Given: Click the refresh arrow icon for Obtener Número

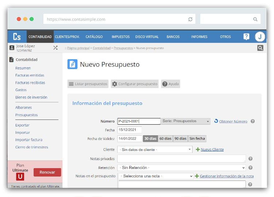Looking at the screenshot, I should click(216, 121).
